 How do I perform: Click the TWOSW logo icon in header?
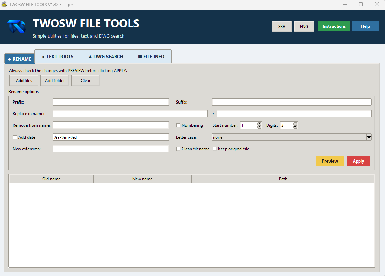tap(16, 26)
